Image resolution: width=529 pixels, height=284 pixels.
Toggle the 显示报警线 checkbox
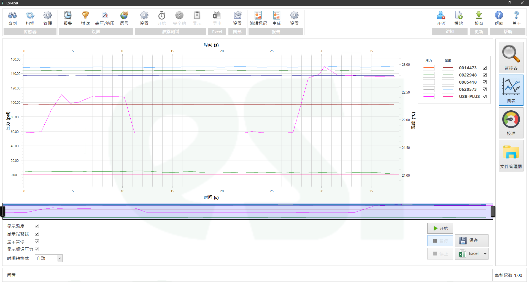click(37, 234)
